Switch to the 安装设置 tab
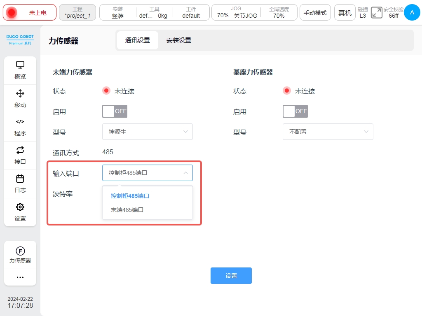Screen dimensions: 422x316 coord(178,40)
